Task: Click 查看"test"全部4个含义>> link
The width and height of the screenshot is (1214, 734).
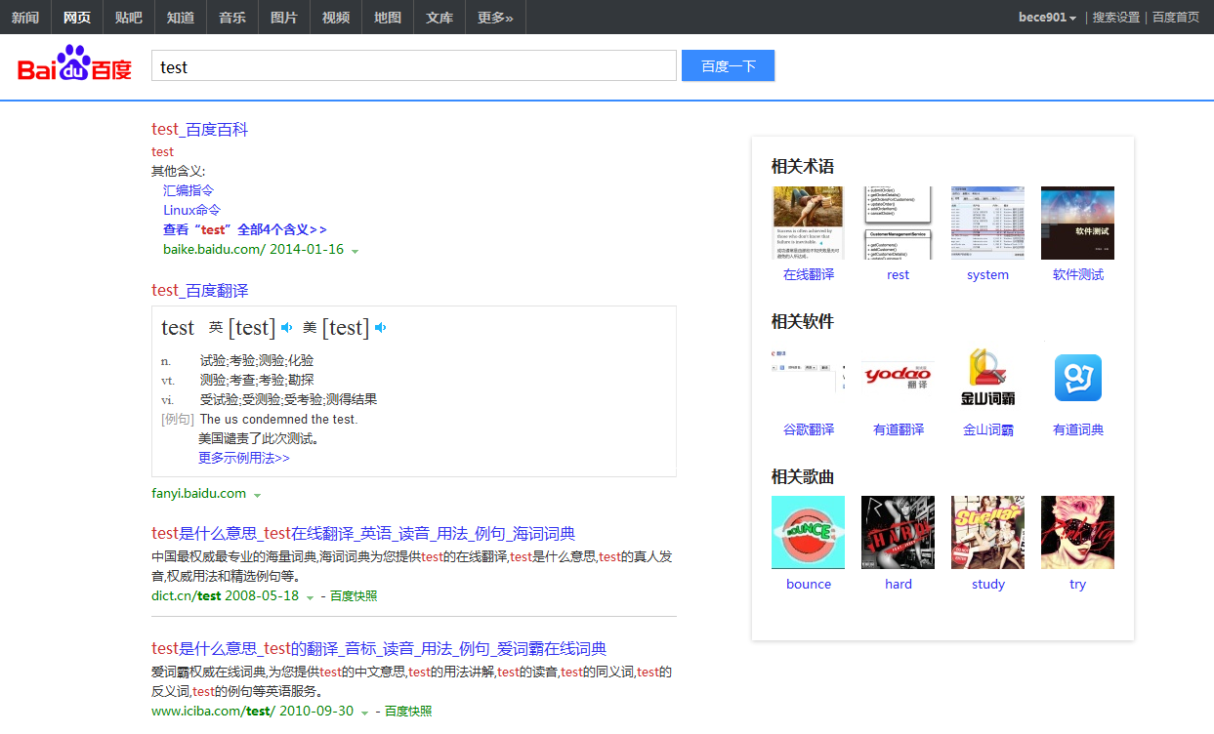Action: click(x=245, y=229)
